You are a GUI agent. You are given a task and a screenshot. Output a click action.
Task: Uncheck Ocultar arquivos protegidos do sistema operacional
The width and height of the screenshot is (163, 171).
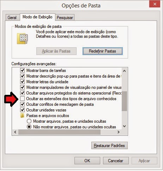point(22,93)
